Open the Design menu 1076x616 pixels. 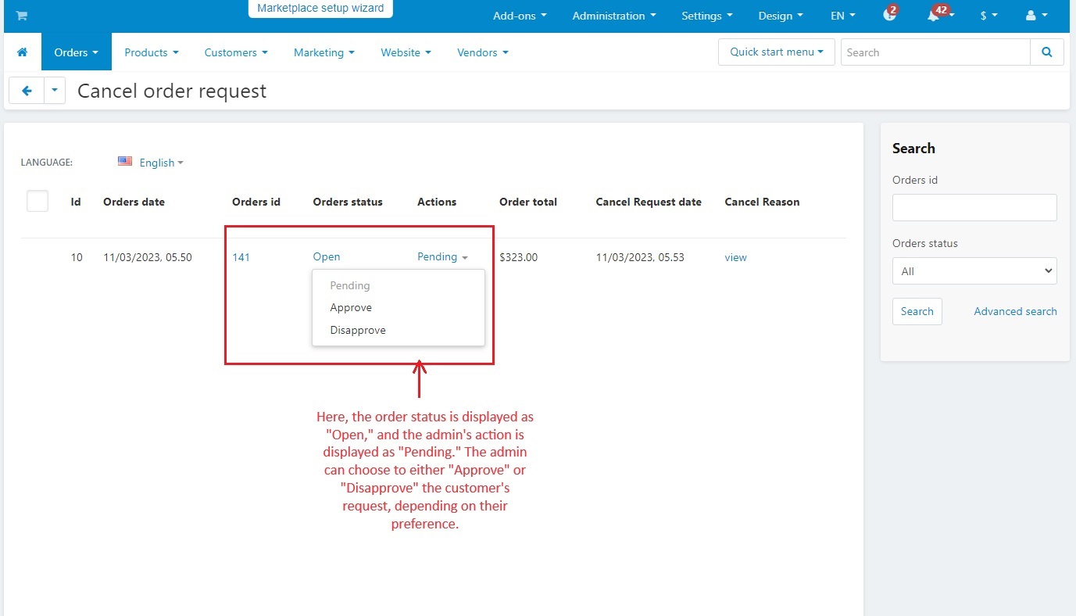coord(781,16)
